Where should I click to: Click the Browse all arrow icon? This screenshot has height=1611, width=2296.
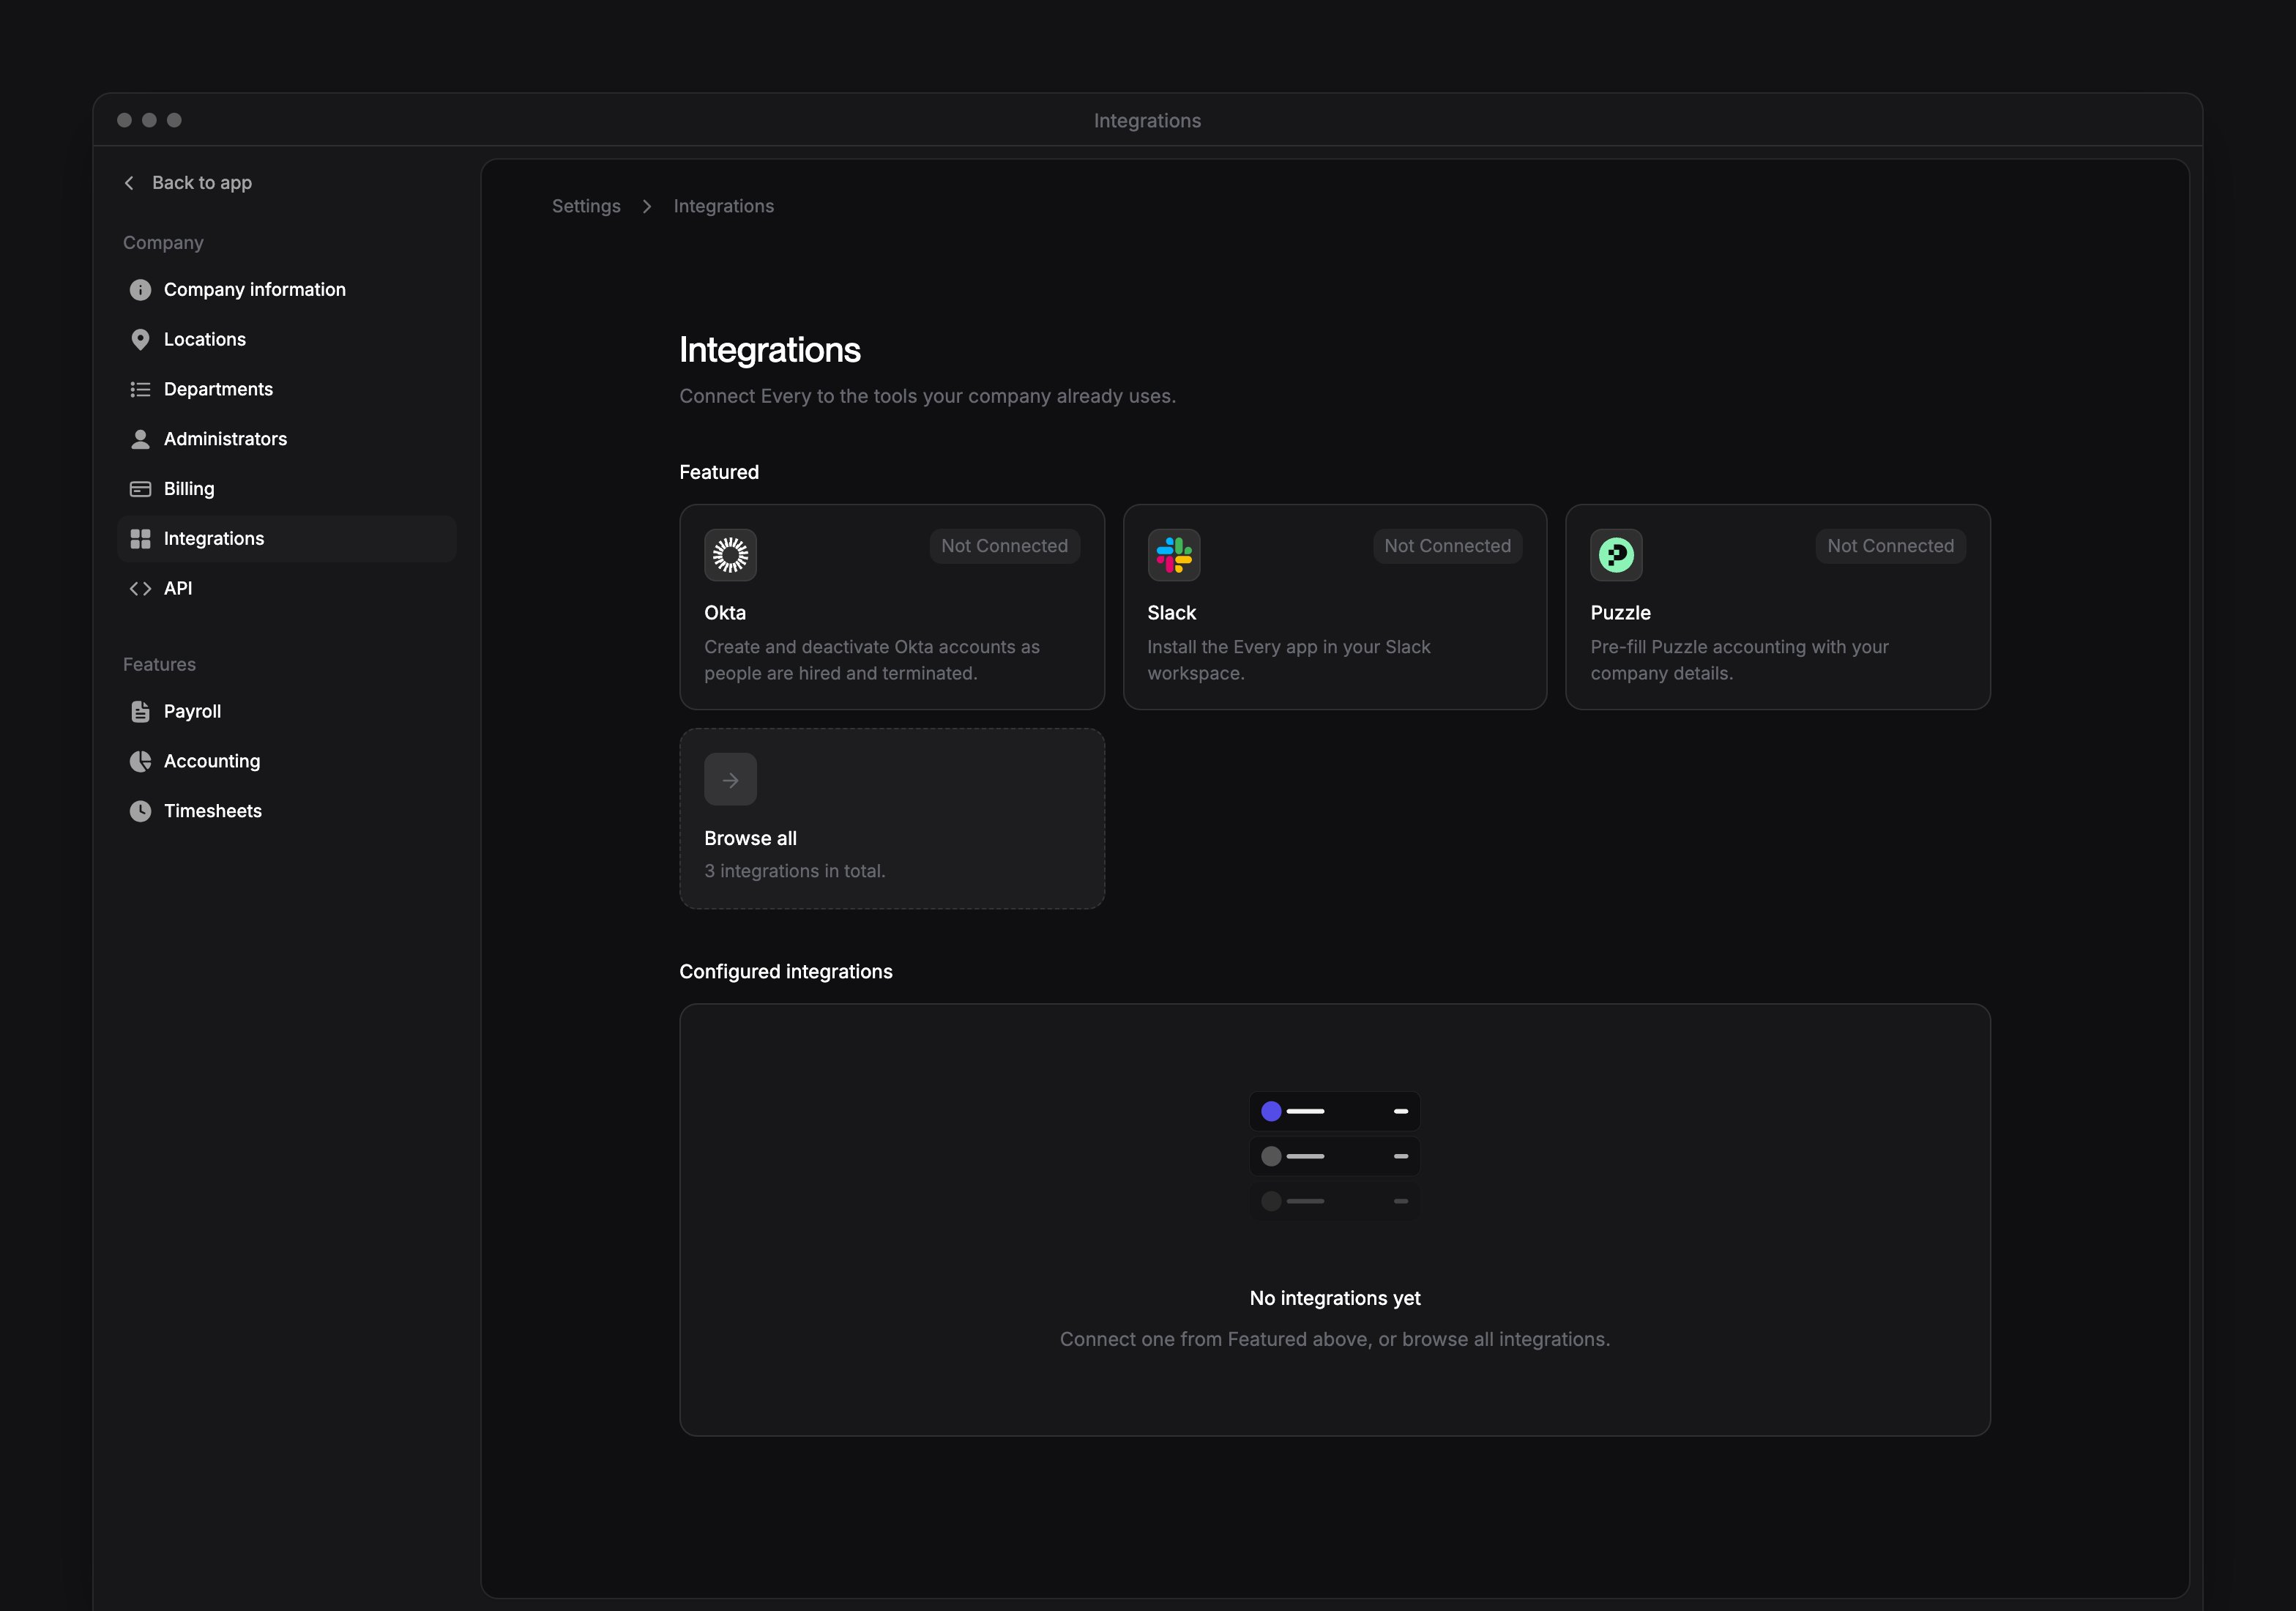click(730, 780)
